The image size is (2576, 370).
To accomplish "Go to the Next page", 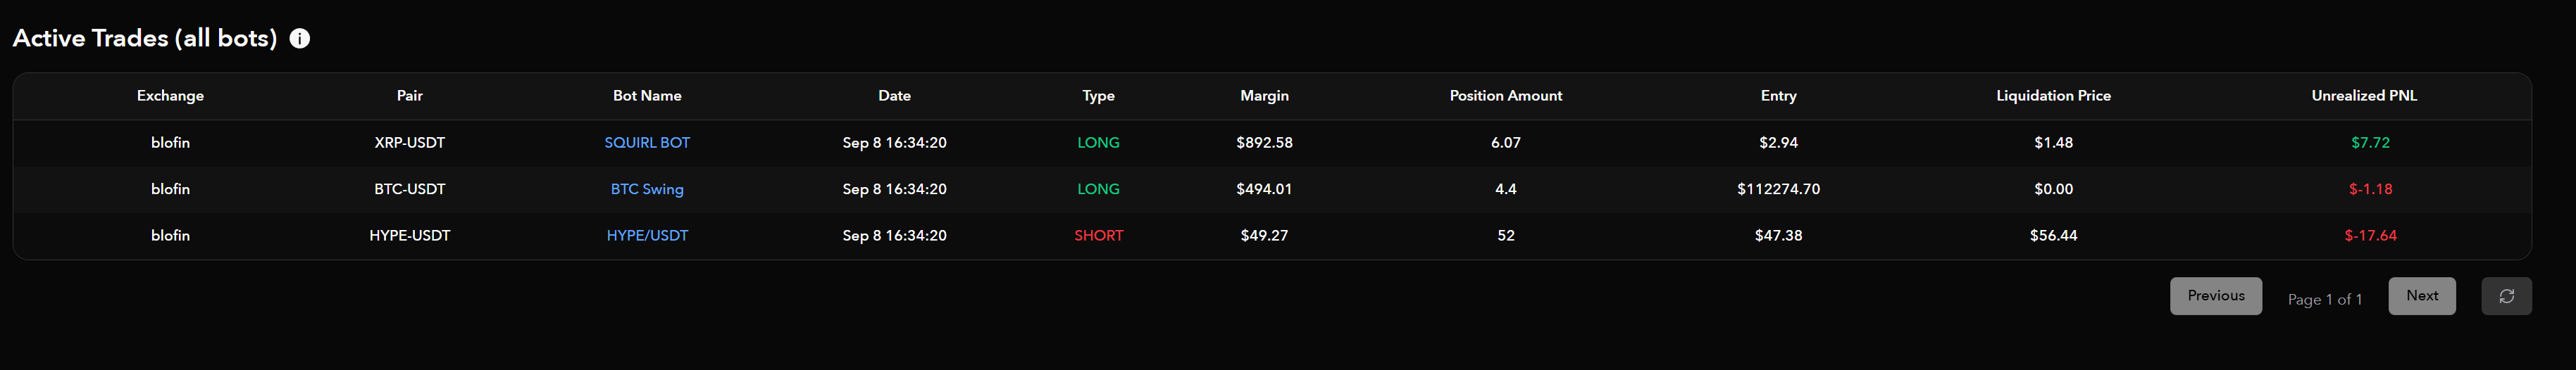I will pos(2422,296).
